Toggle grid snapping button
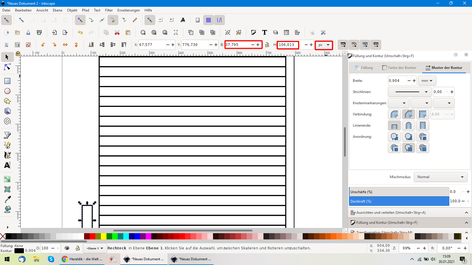The height and width of the screenshot is (265, 472). (x=209, y=20)
